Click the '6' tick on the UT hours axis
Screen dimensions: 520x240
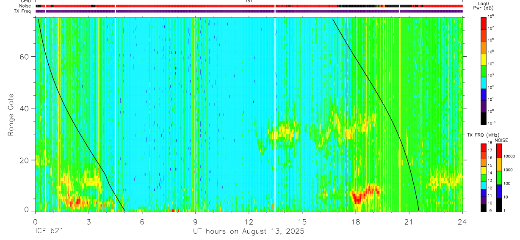[142, 221]
